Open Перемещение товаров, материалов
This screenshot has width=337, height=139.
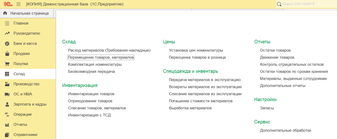[x=101, y=58]
